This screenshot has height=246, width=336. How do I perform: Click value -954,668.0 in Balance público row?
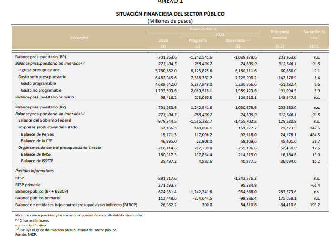point(247,192)
